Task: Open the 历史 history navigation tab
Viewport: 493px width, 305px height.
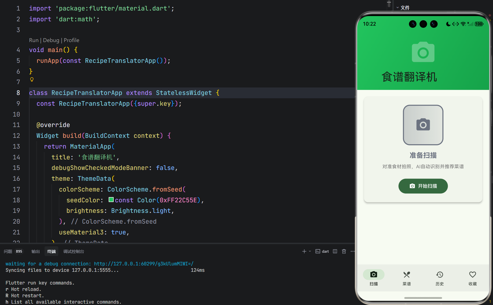Action: [x=440, y=278]
